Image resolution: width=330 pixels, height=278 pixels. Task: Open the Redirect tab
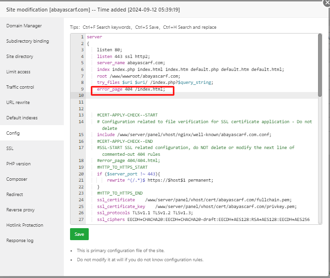pos(15,195)
